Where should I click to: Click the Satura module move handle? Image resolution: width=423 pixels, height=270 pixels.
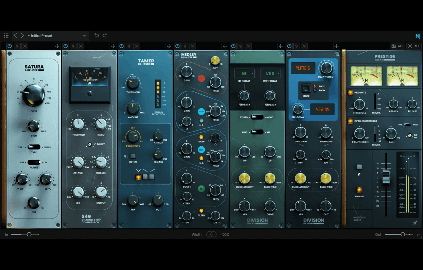[x=57, y=46]
